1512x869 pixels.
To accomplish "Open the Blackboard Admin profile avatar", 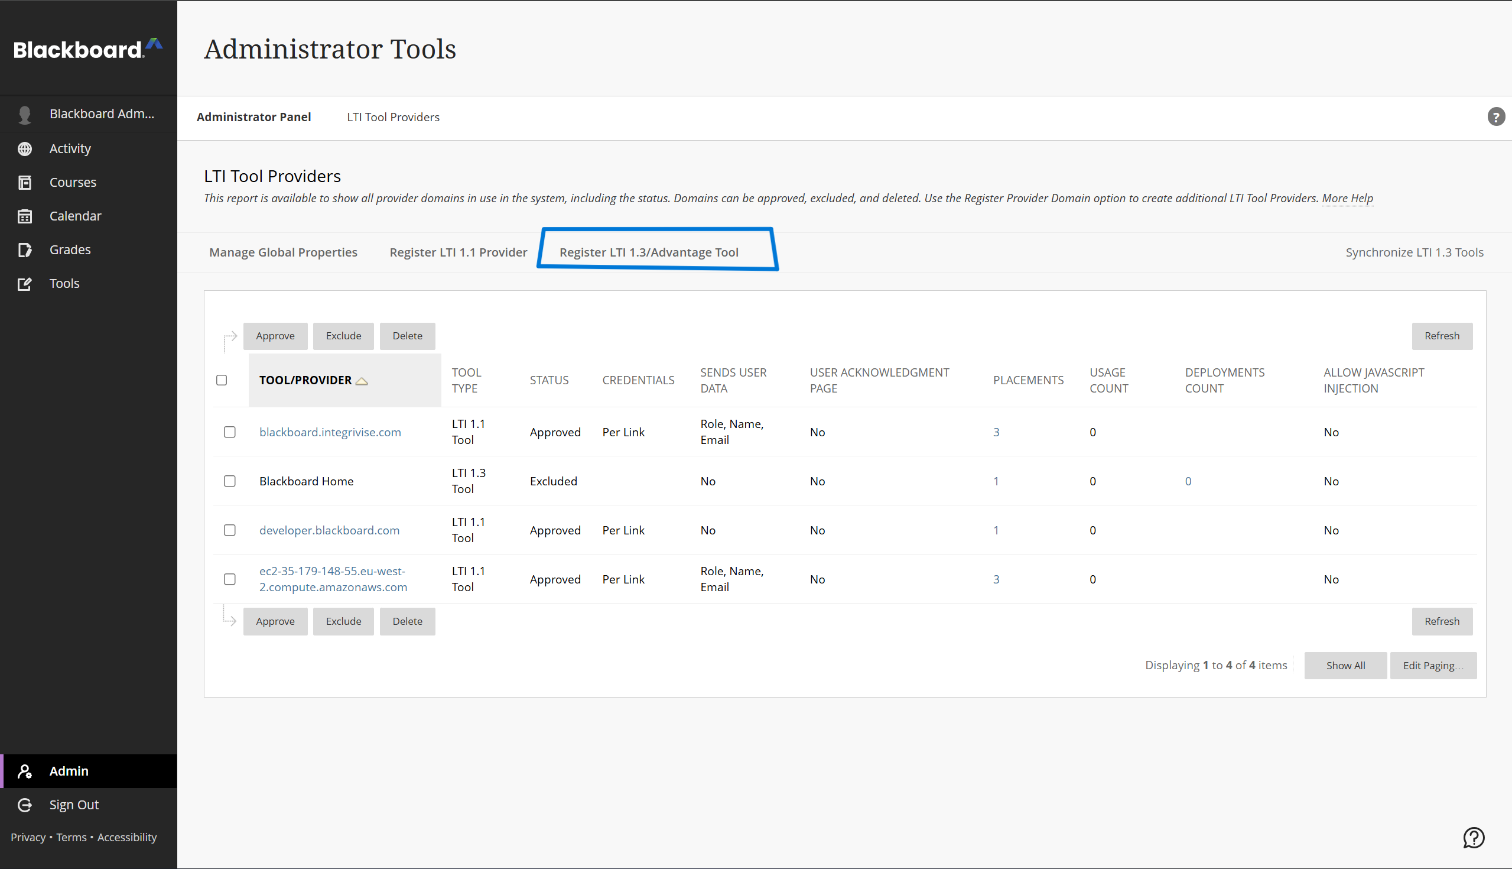I will coord(25,115).
